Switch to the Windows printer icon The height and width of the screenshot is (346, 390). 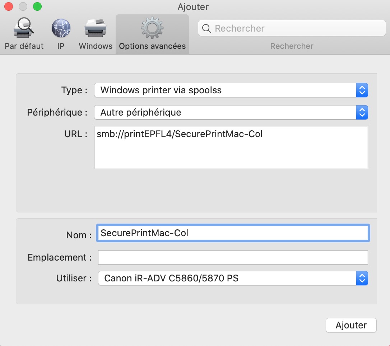pos(96,29)
